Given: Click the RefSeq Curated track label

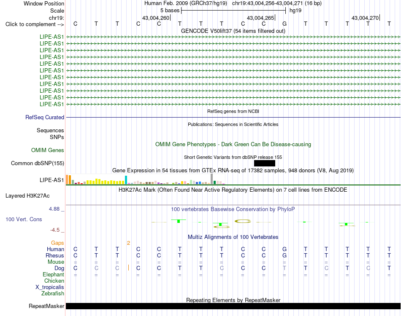Looking at the screenshot, I should [45, 118].
